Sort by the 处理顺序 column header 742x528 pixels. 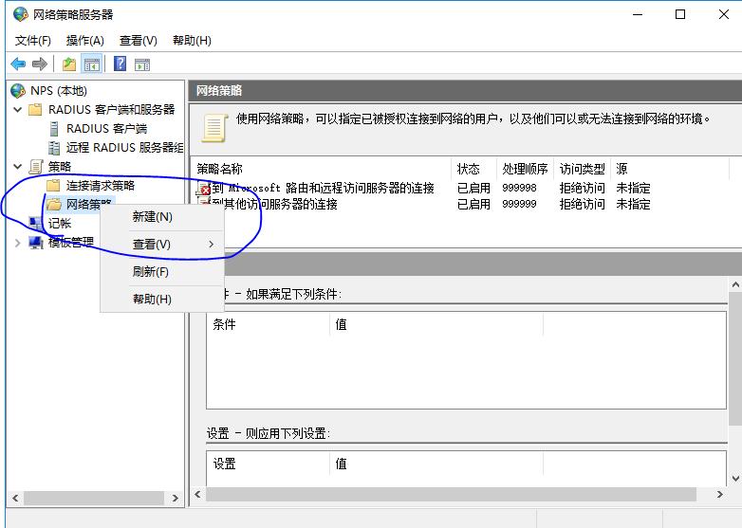click(525, 169)
